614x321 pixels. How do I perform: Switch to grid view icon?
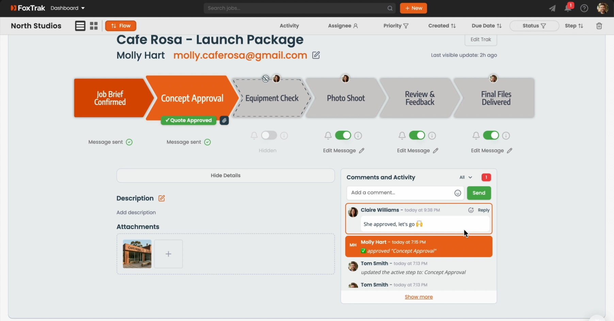pyautogui.click(x=94, y=26)
